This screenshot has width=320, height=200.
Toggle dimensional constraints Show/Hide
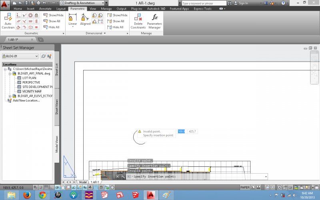(x=117, y=15)
